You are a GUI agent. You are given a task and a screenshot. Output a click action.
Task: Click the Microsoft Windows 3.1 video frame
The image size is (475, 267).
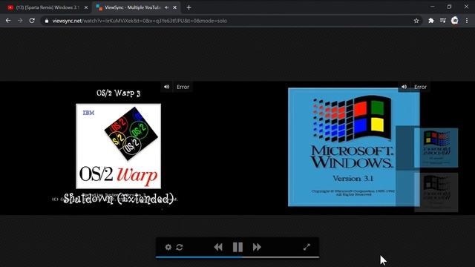(356, 148)
